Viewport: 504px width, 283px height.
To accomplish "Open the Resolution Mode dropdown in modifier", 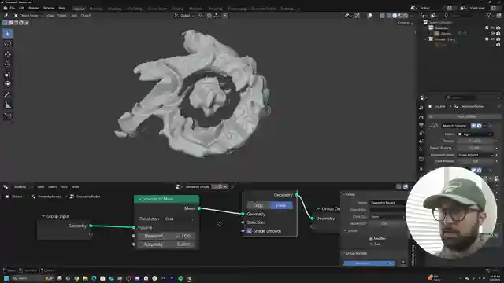I will [475, 155].
